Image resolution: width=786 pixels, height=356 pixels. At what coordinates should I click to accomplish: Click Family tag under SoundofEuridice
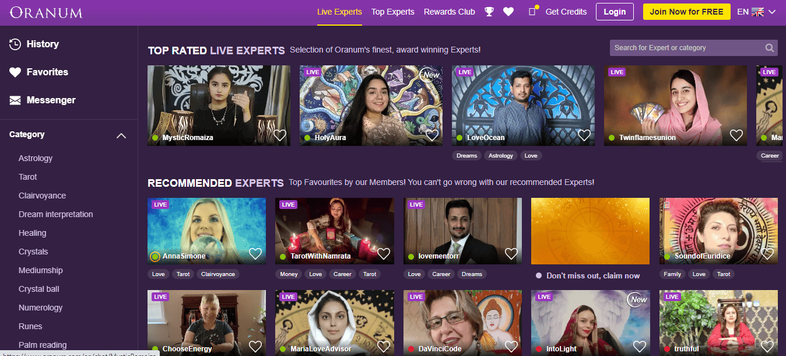pyautogui.click(x=672, y=274)
